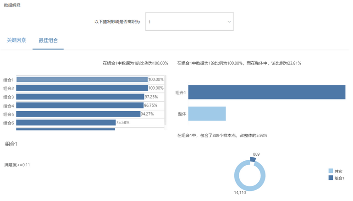
Task: Select the 最佳组合 tab
Action: coord(48,40)
